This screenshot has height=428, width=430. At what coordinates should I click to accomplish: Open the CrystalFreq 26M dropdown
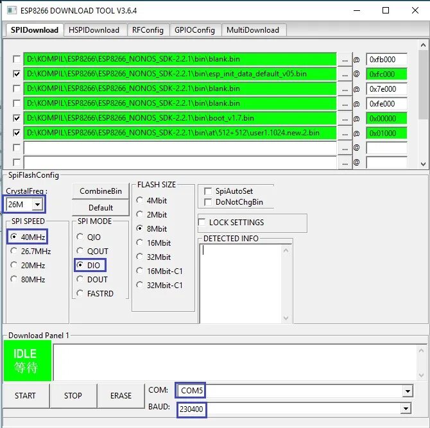[x=37, y=204]
